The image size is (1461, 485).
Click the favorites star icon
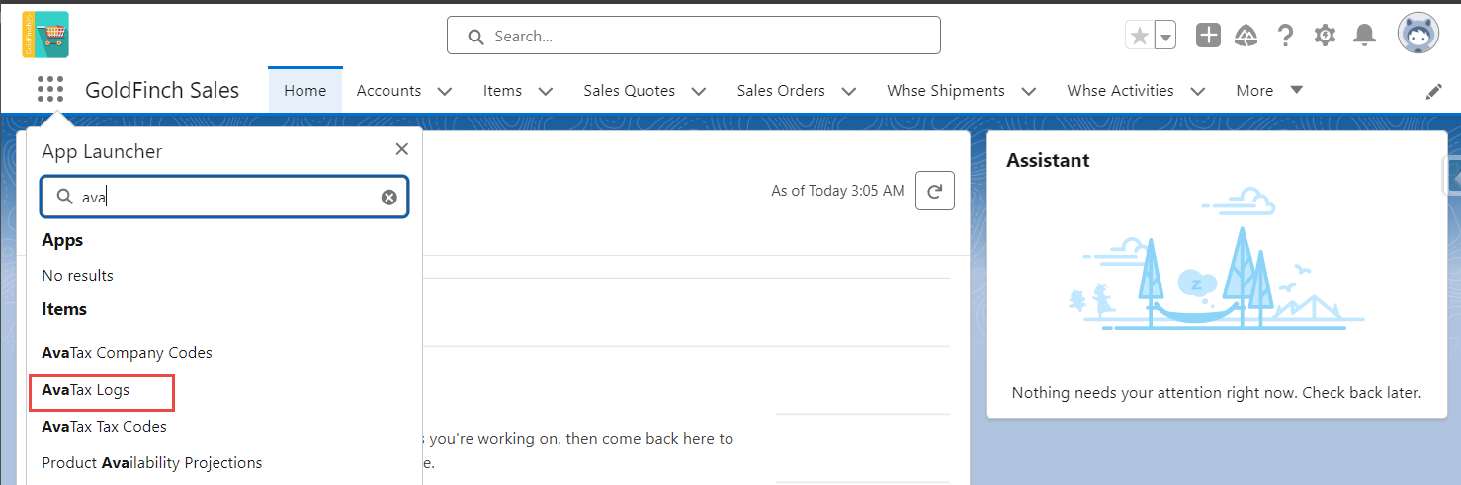click(1140, 36)
